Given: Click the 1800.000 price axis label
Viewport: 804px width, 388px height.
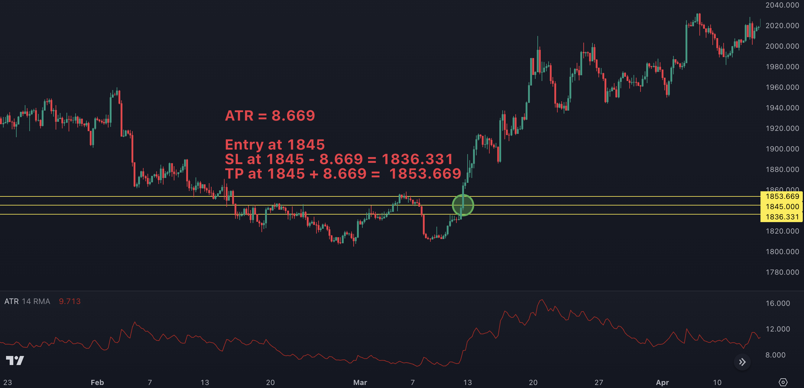Looking at the screenshot, I should click(782, 252).
